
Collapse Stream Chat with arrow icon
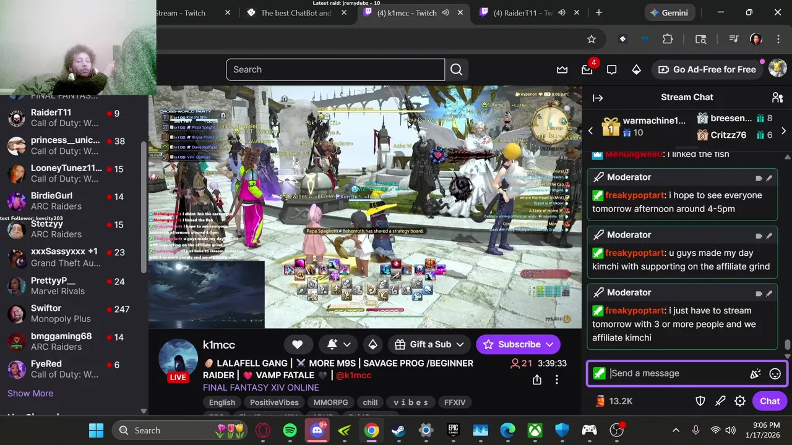tap(598, 98)
